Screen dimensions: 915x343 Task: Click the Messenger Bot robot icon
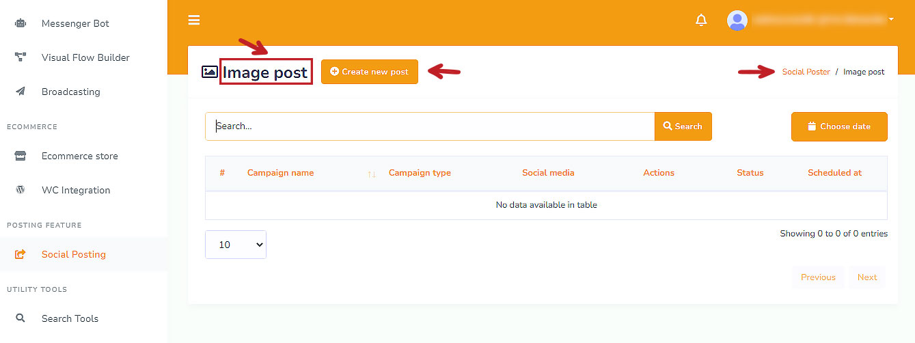click(x=21, y=23)
